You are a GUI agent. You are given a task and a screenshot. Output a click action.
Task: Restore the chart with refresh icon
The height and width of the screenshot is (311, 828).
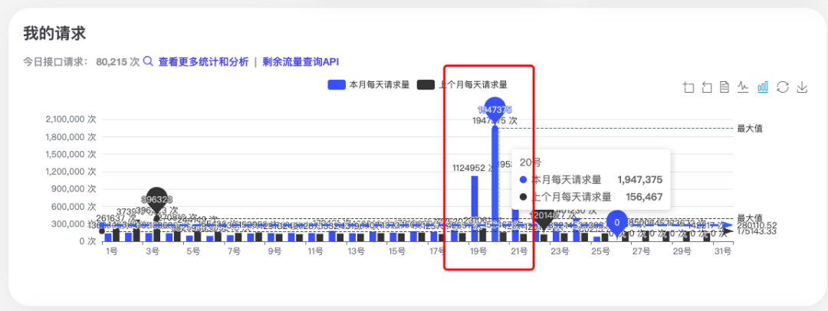782,87
